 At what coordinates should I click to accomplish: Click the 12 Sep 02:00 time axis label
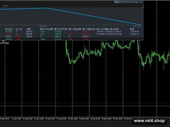click(28, 119)
